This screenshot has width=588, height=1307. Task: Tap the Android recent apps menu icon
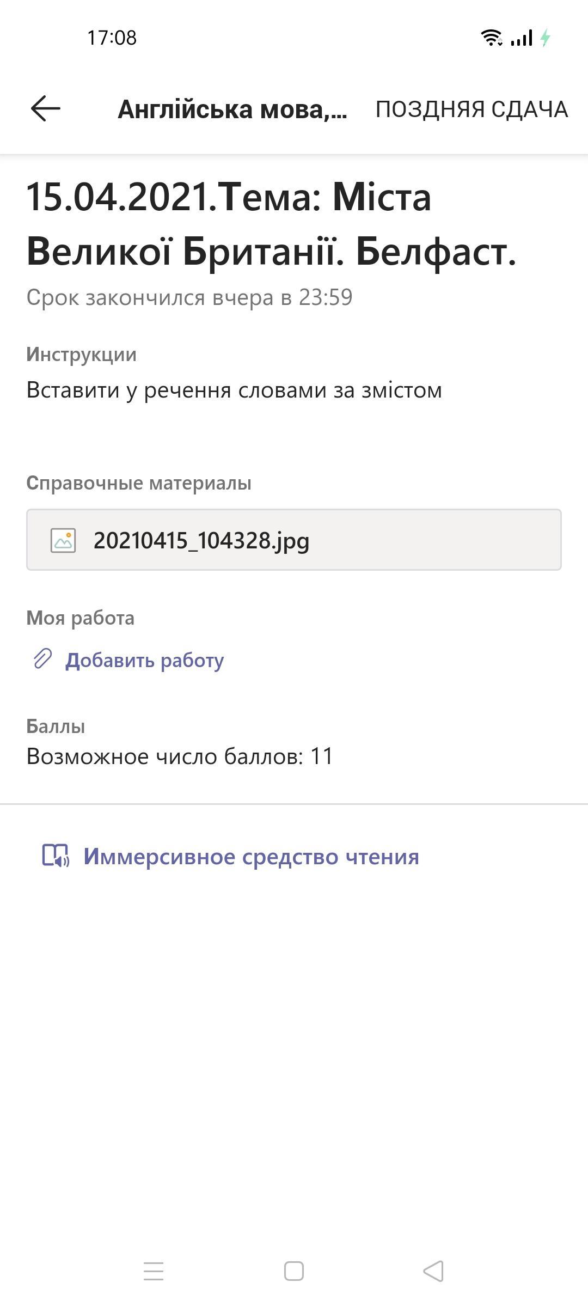[154, 1271]
